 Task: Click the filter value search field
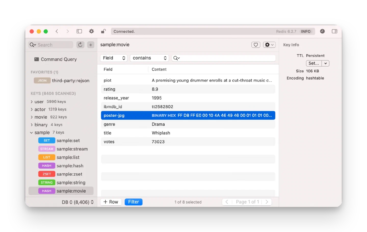(224, 58)
